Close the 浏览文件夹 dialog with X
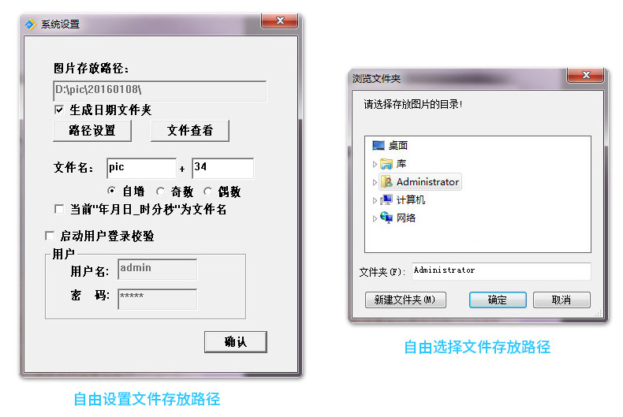Screen dimensions: 623x417 pyautogui.click(x=586, y=75)
